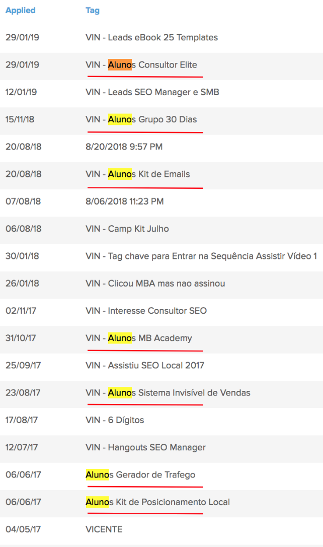
Task: Click VIN - Alunos Sistema Invisível de Vendas
Action: [168, 393]
